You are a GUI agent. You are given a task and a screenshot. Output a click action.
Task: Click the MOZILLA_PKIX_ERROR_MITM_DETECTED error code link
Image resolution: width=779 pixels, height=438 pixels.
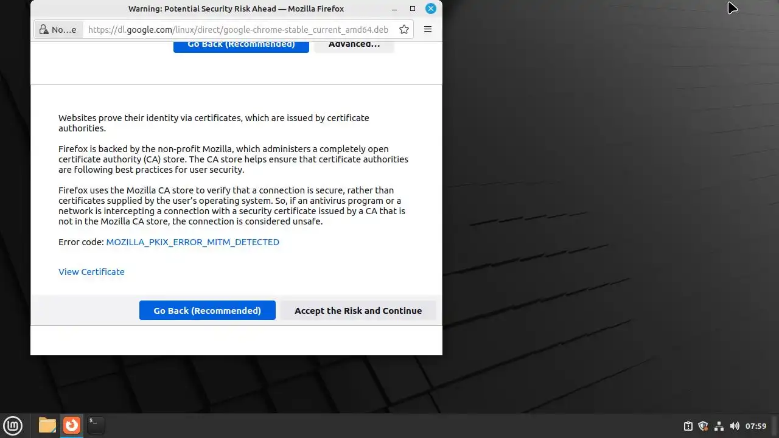(x=192, y=242)
